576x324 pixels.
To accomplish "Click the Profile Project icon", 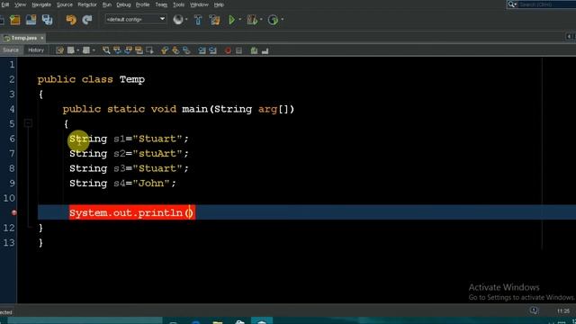I will click(273, 20).
